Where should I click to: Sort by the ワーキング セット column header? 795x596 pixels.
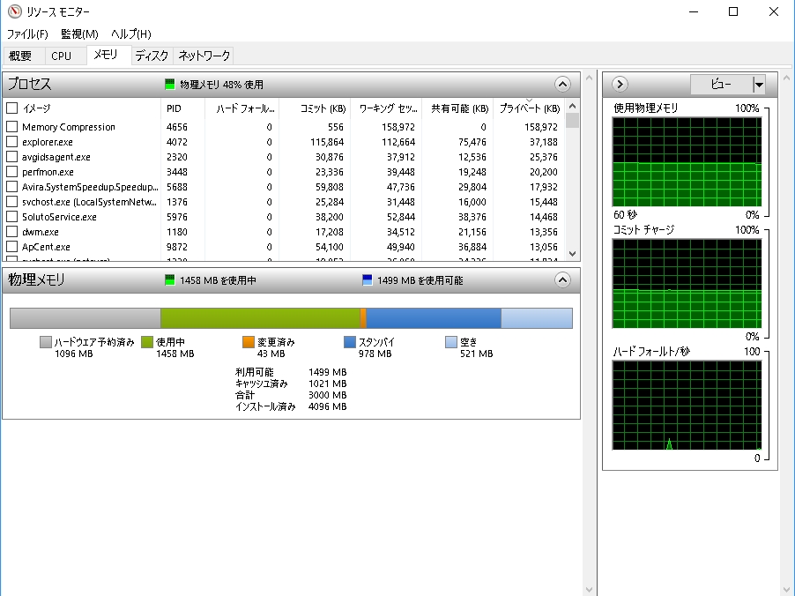(386, 108)
